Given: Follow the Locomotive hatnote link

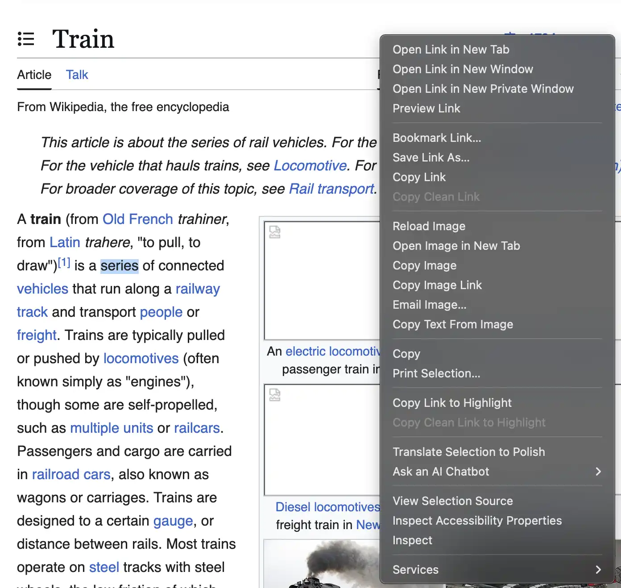Looking at the screenshot, I should tap(310, 166).
